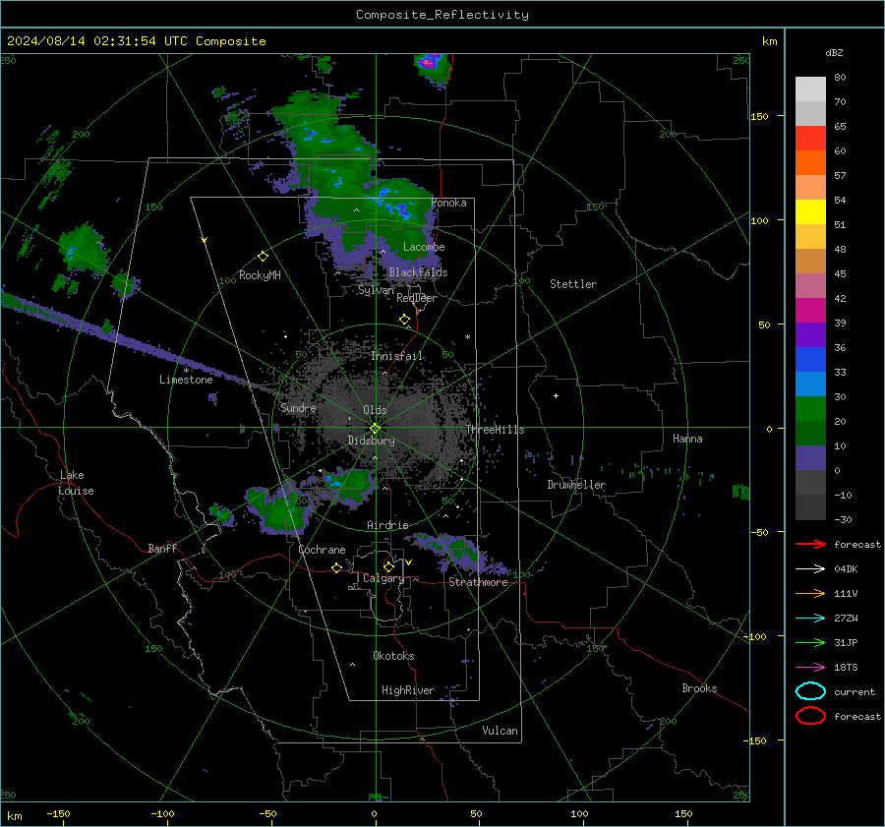The width and height of the screenshot is (885, 827).
Task: Click the Okotoks label
Action: pos(393,656)
